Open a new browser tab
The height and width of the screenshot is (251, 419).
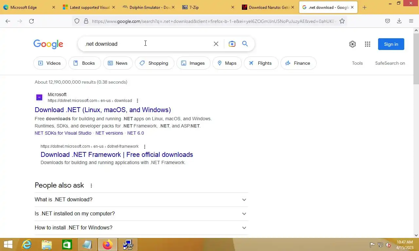(x=364, y=7)
